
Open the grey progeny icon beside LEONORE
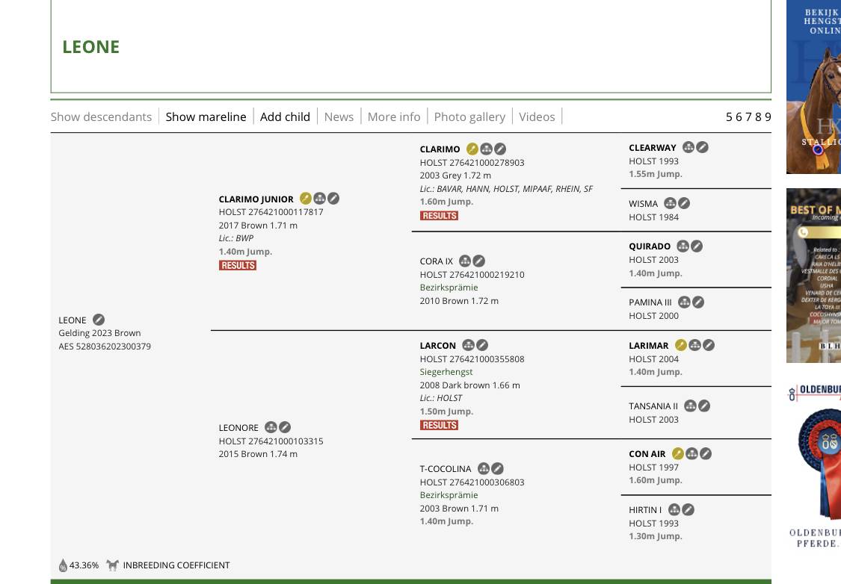(271, 427)
